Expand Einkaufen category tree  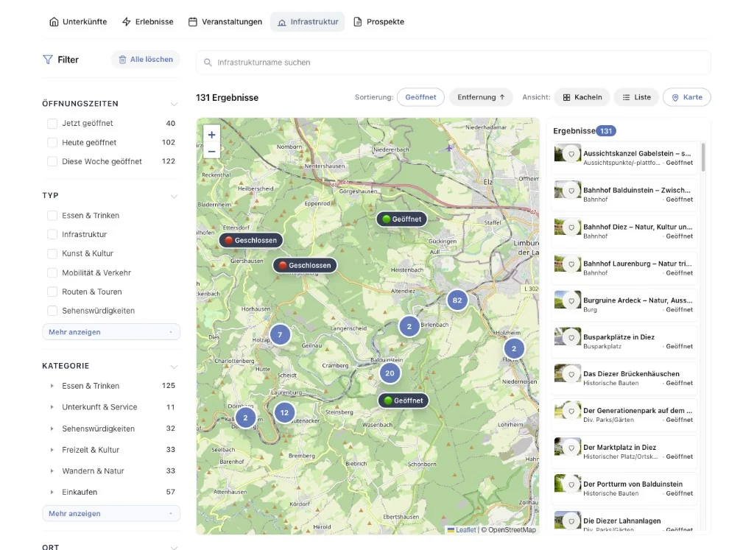pyautogui.click(x=52, y=492)
